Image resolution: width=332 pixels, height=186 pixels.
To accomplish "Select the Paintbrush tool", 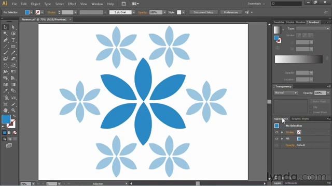I will (x=6, y=53).
